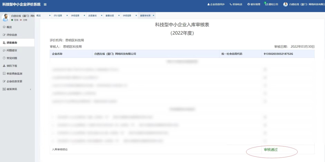Click 注销 logout under the sidebar username

[25, 20]
